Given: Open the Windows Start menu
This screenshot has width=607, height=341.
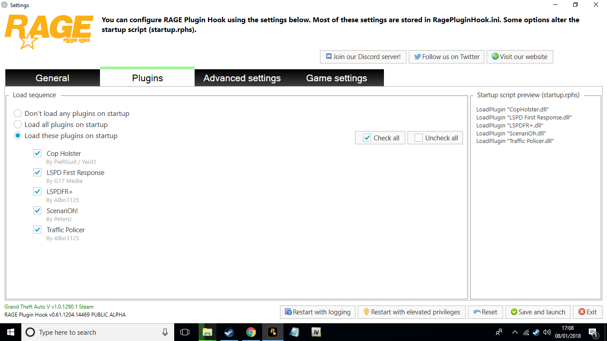Looking at the screenshot, I should (11, 332).
